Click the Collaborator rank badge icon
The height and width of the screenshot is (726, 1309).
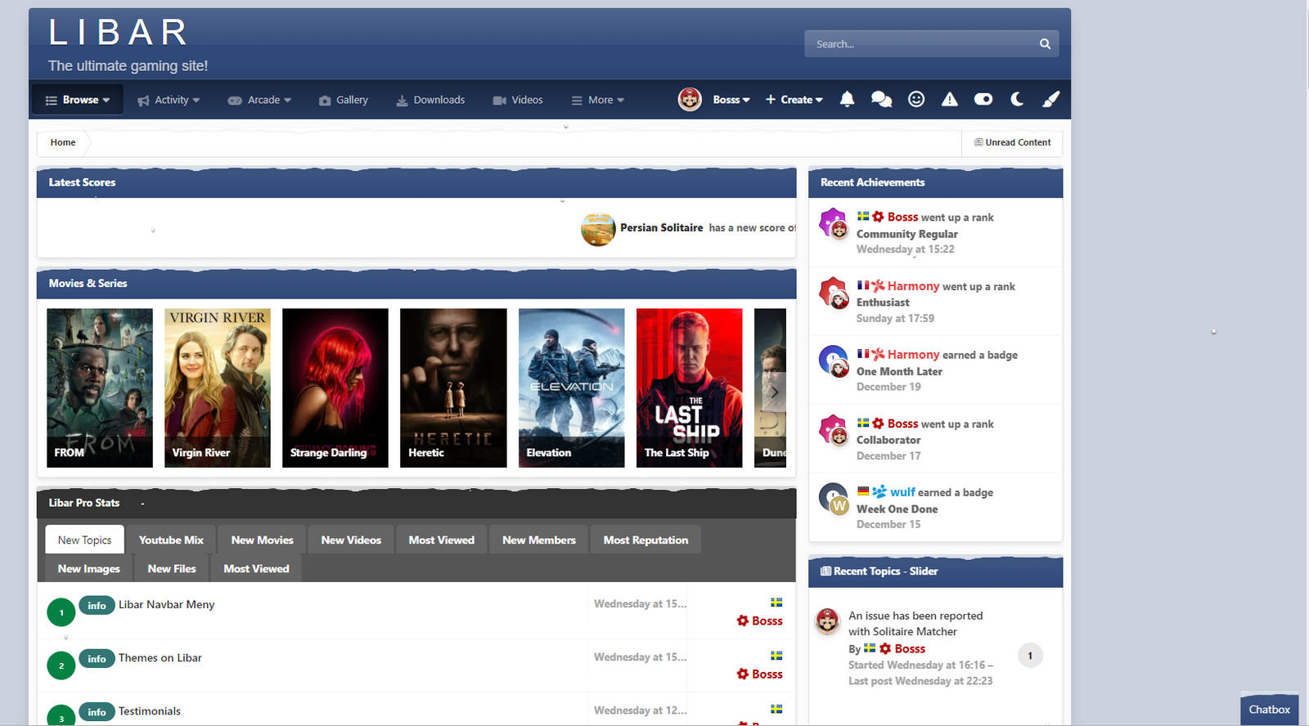tap(833, 429)
